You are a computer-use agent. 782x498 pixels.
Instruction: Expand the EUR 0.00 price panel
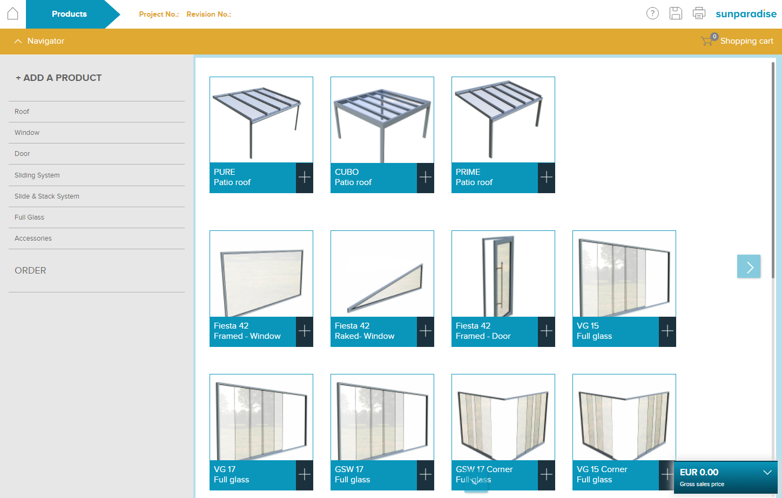[x=767, y=473]
